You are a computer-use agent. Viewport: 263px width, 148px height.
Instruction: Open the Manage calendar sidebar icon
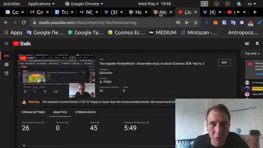pyautogui.click(x=7, y=73)
